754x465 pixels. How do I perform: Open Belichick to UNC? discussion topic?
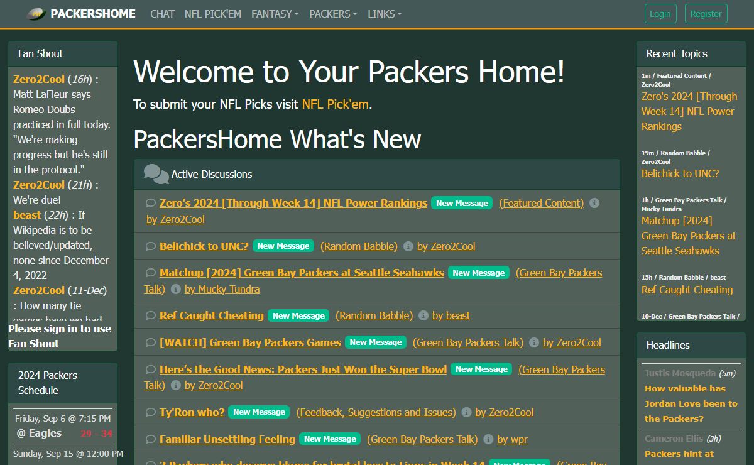pyautogui.click(x=204, y=246)
